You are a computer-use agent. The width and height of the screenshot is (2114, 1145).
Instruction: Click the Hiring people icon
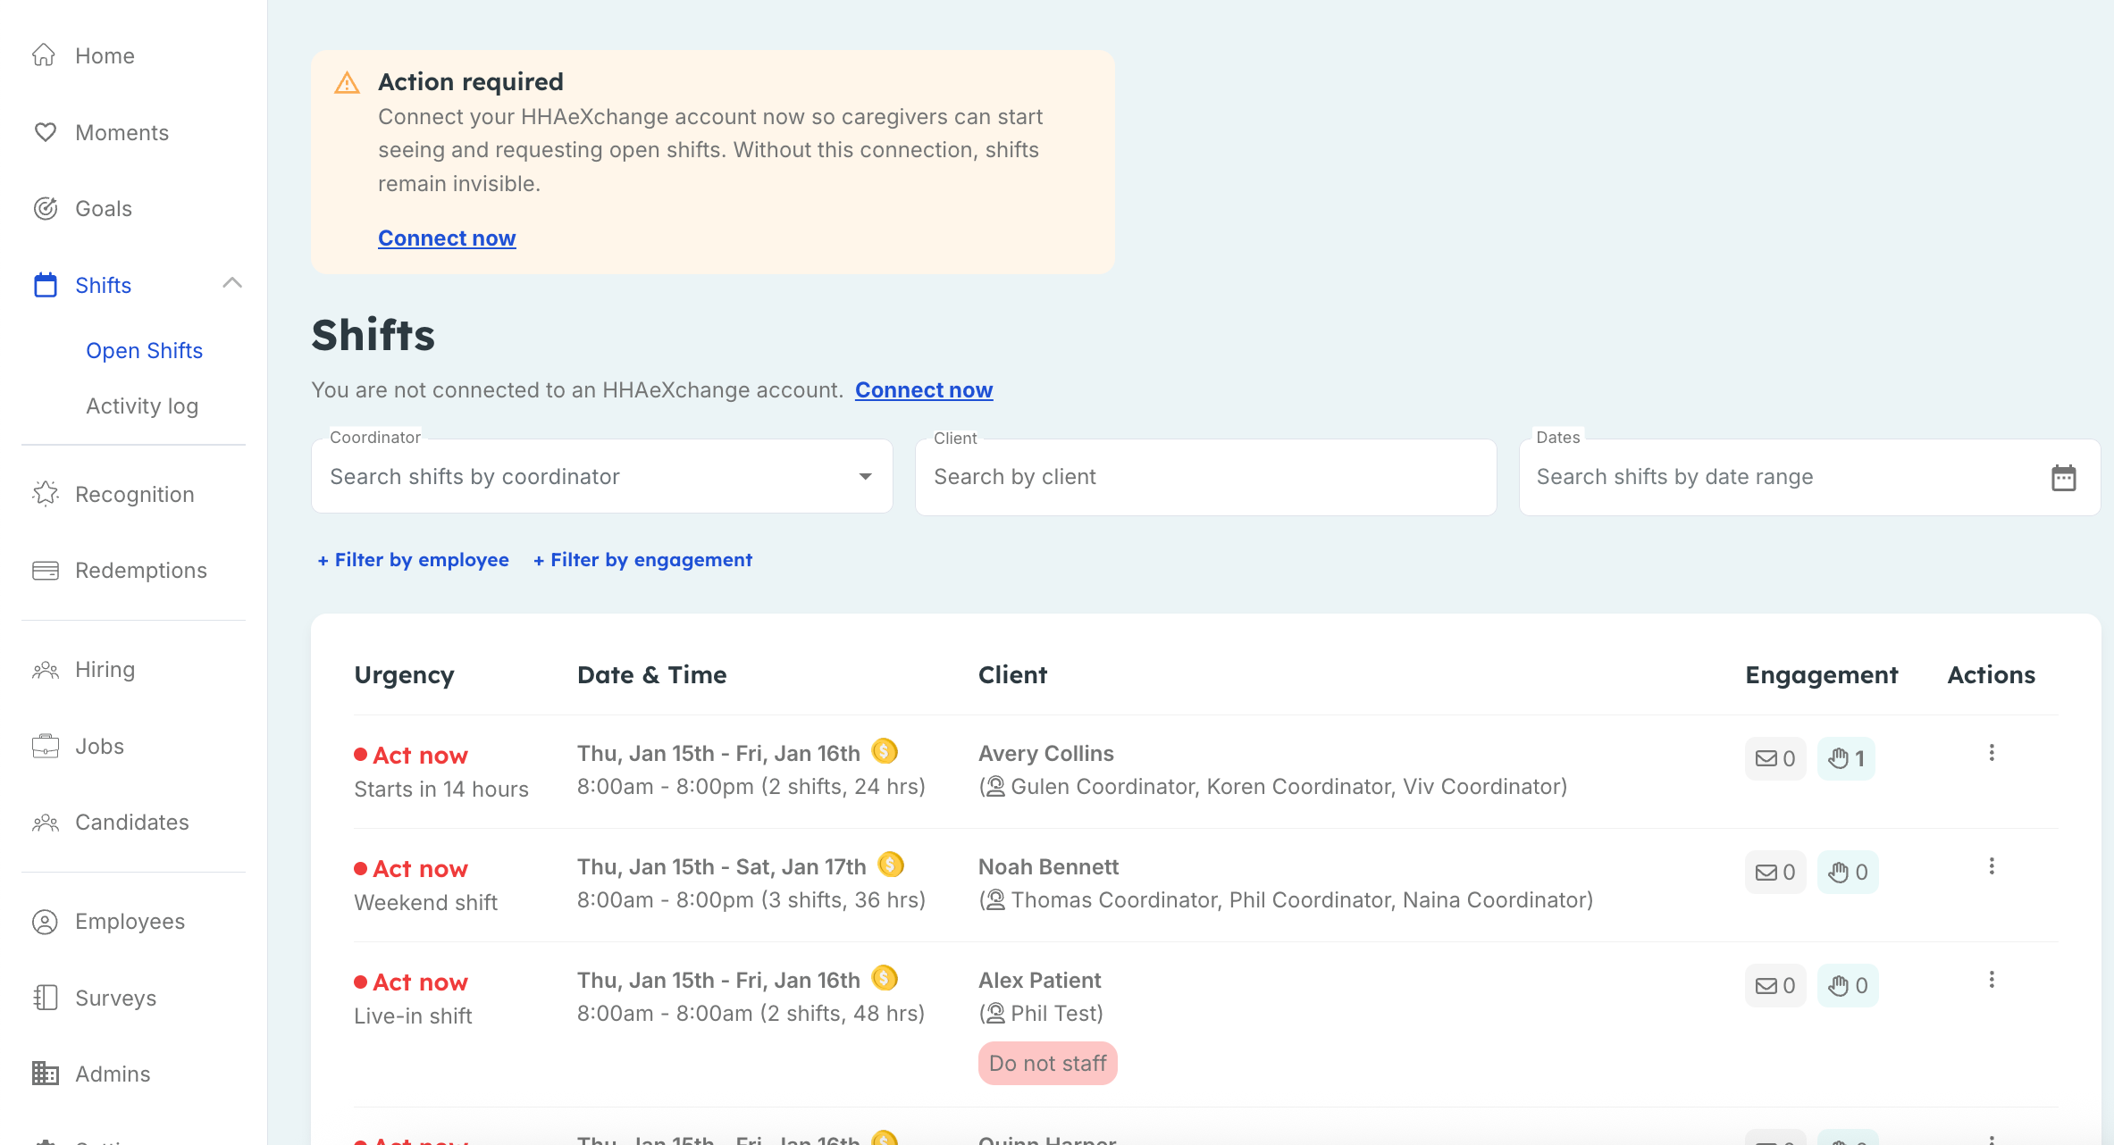click(x=45, y=670)
